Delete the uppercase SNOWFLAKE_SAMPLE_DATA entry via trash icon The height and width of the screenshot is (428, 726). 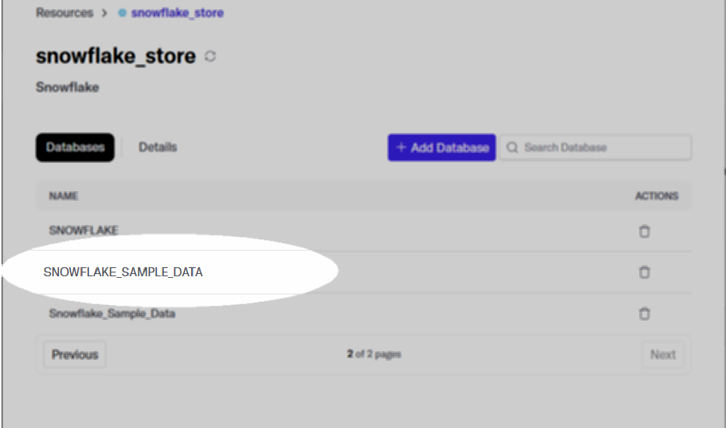tap(644, 272)
